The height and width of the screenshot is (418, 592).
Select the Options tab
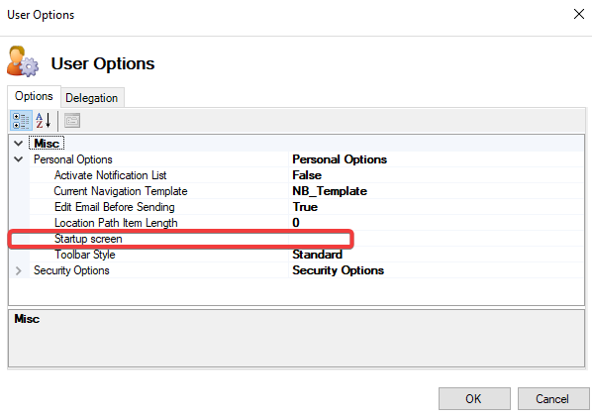[34, 96]
